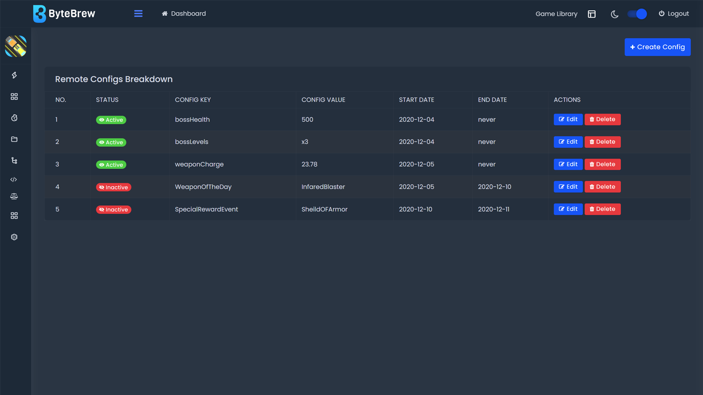Click the Inactive badge for WeaponOfTheDay
The height and width of the screenshot is (395, 703).
114,187
